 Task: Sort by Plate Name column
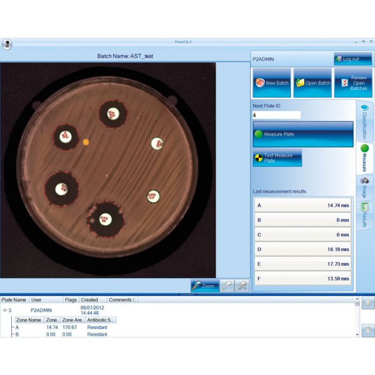pyautogui.click(x=14, y=299)
